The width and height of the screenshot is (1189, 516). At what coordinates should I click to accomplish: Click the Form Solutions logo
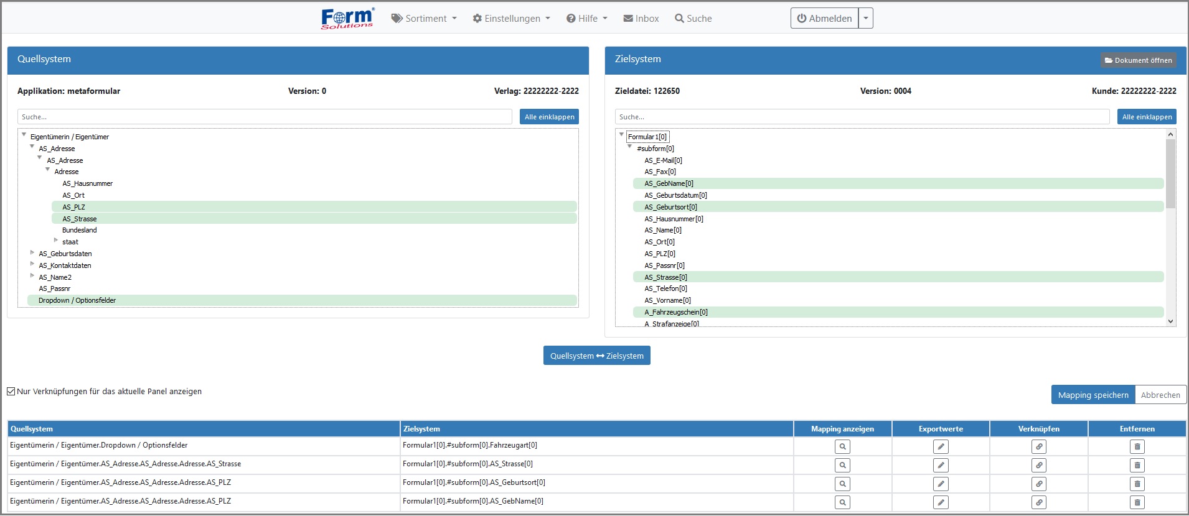pos(347,18)
